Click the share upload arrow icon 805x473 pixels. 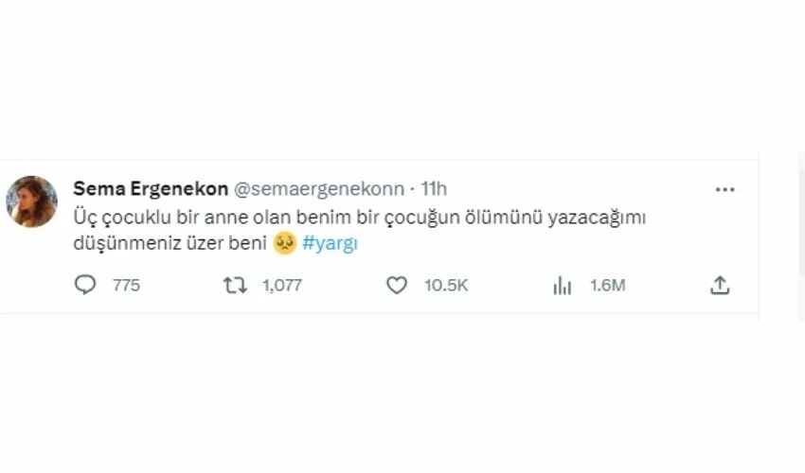[x=720, y=286]
